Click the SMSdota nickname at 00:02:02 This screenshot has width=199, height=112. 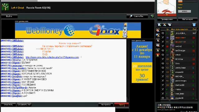pos(17,41)
